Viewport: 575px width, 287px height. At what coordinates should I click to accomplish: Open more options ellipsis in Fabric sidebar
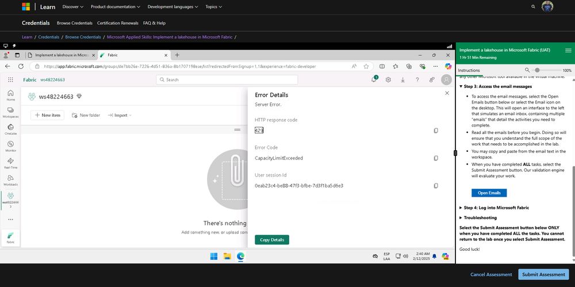(10, 220)
